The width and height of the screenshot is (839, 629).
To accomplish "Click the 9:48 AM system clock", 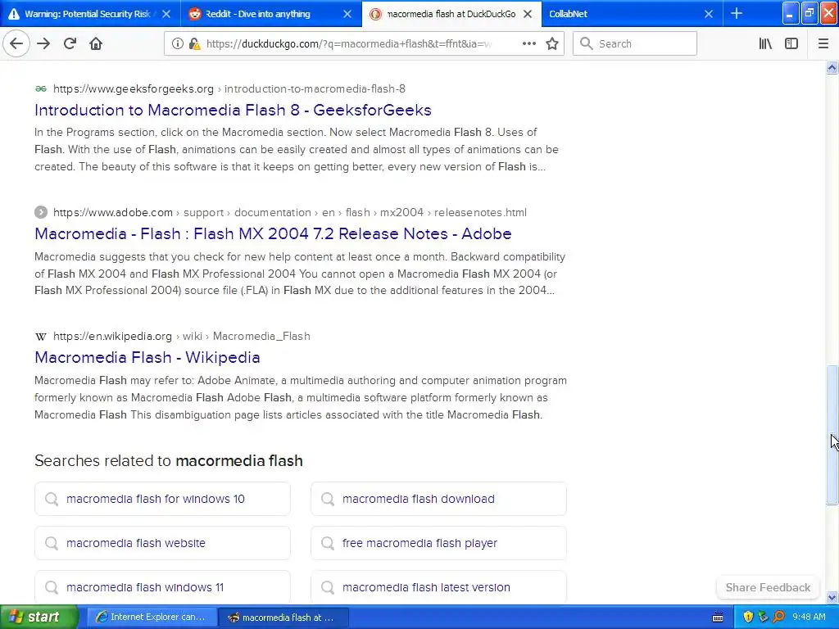I will pyautogui.click(x=809, y=618).
